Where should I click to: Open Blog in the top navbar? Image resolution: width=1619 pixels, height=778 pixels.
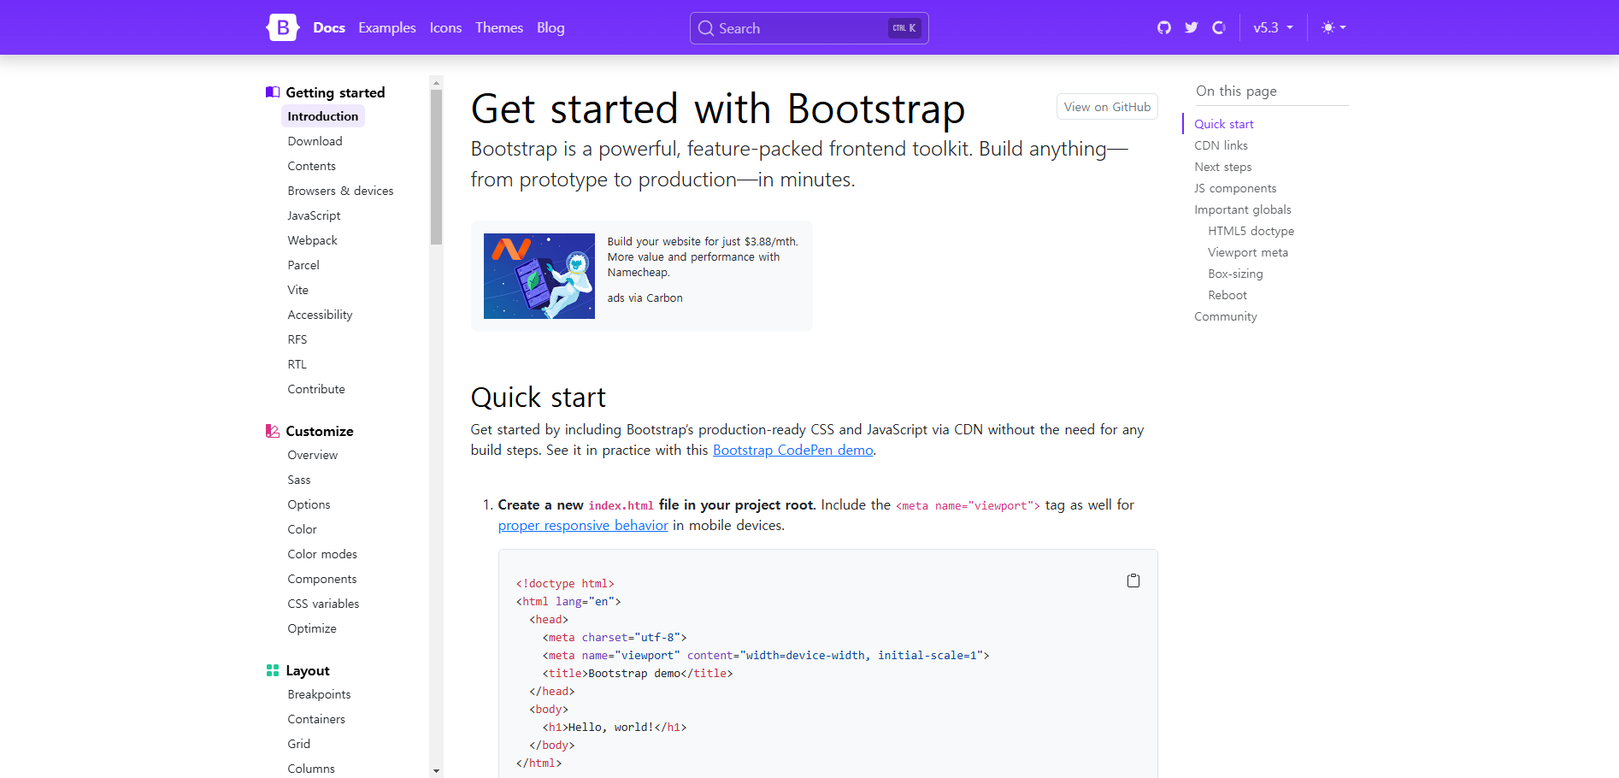pyautogui.click(x=550, y=27)
